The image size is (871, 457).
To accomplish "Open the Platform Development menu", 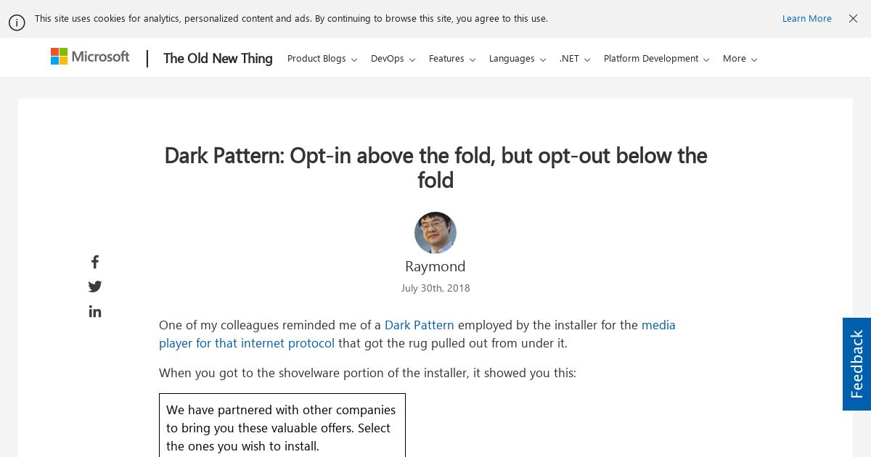I will pyautogui.click(x=657, y=59).
